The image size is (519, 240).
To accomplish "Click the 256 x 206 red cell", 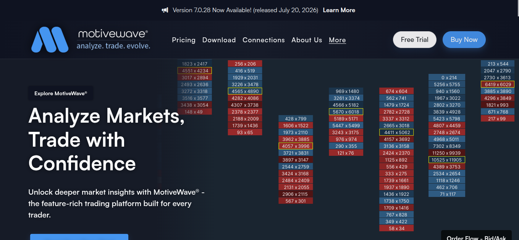I will [245, 64].
